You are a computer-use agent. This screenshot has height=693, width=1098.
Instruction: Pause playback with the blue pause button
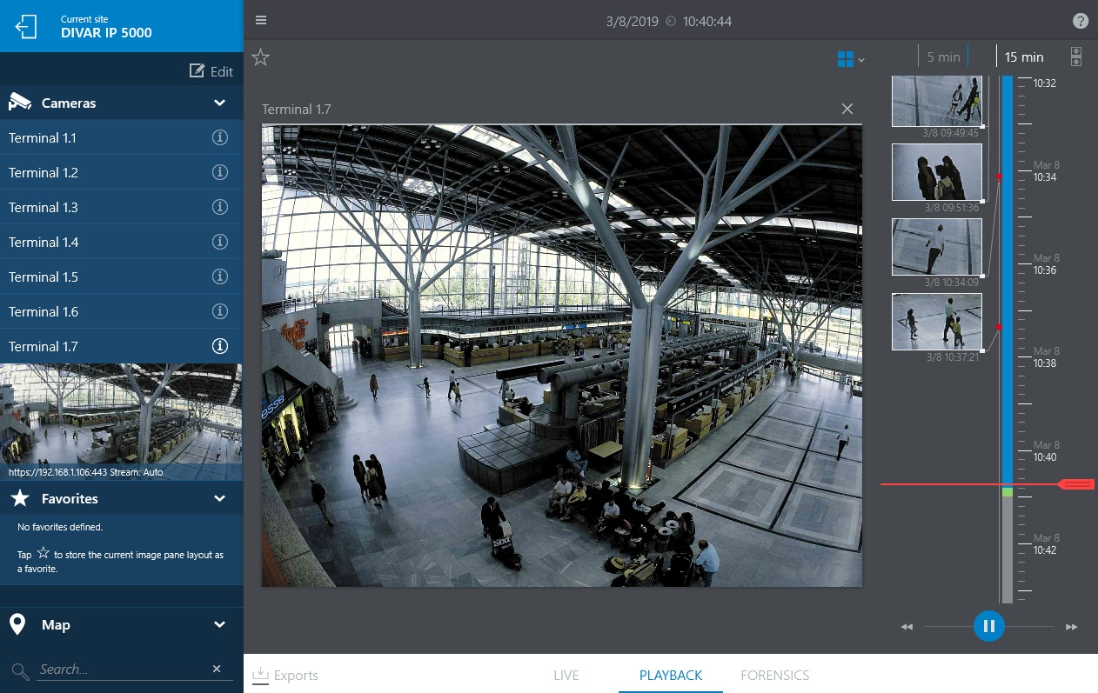[x=989, y=626]
